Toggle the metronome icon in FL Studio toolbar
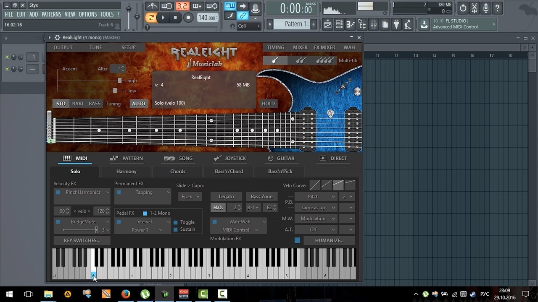Screen dimensions: 538x302 click(152, 6)
